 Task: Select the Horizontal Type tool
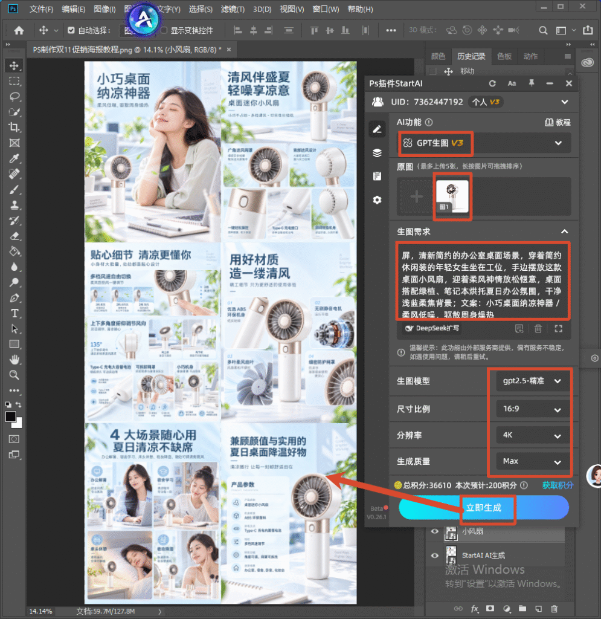(14, 313)
